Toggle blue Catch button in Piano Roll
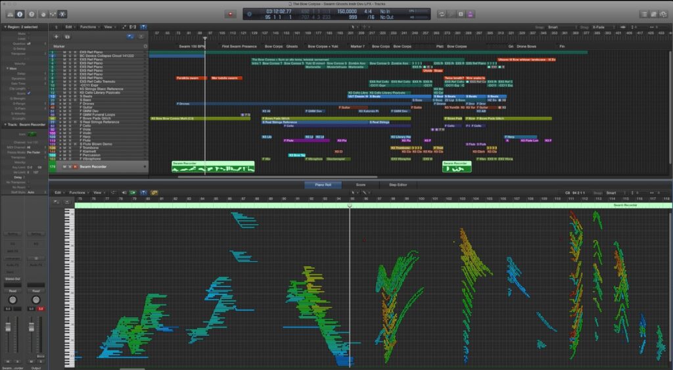 click(x=143, y=193)
